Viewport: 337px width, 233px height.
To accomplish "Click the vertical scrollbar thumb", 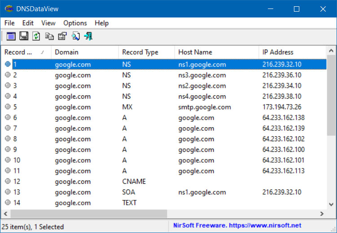I will [331, 95].
